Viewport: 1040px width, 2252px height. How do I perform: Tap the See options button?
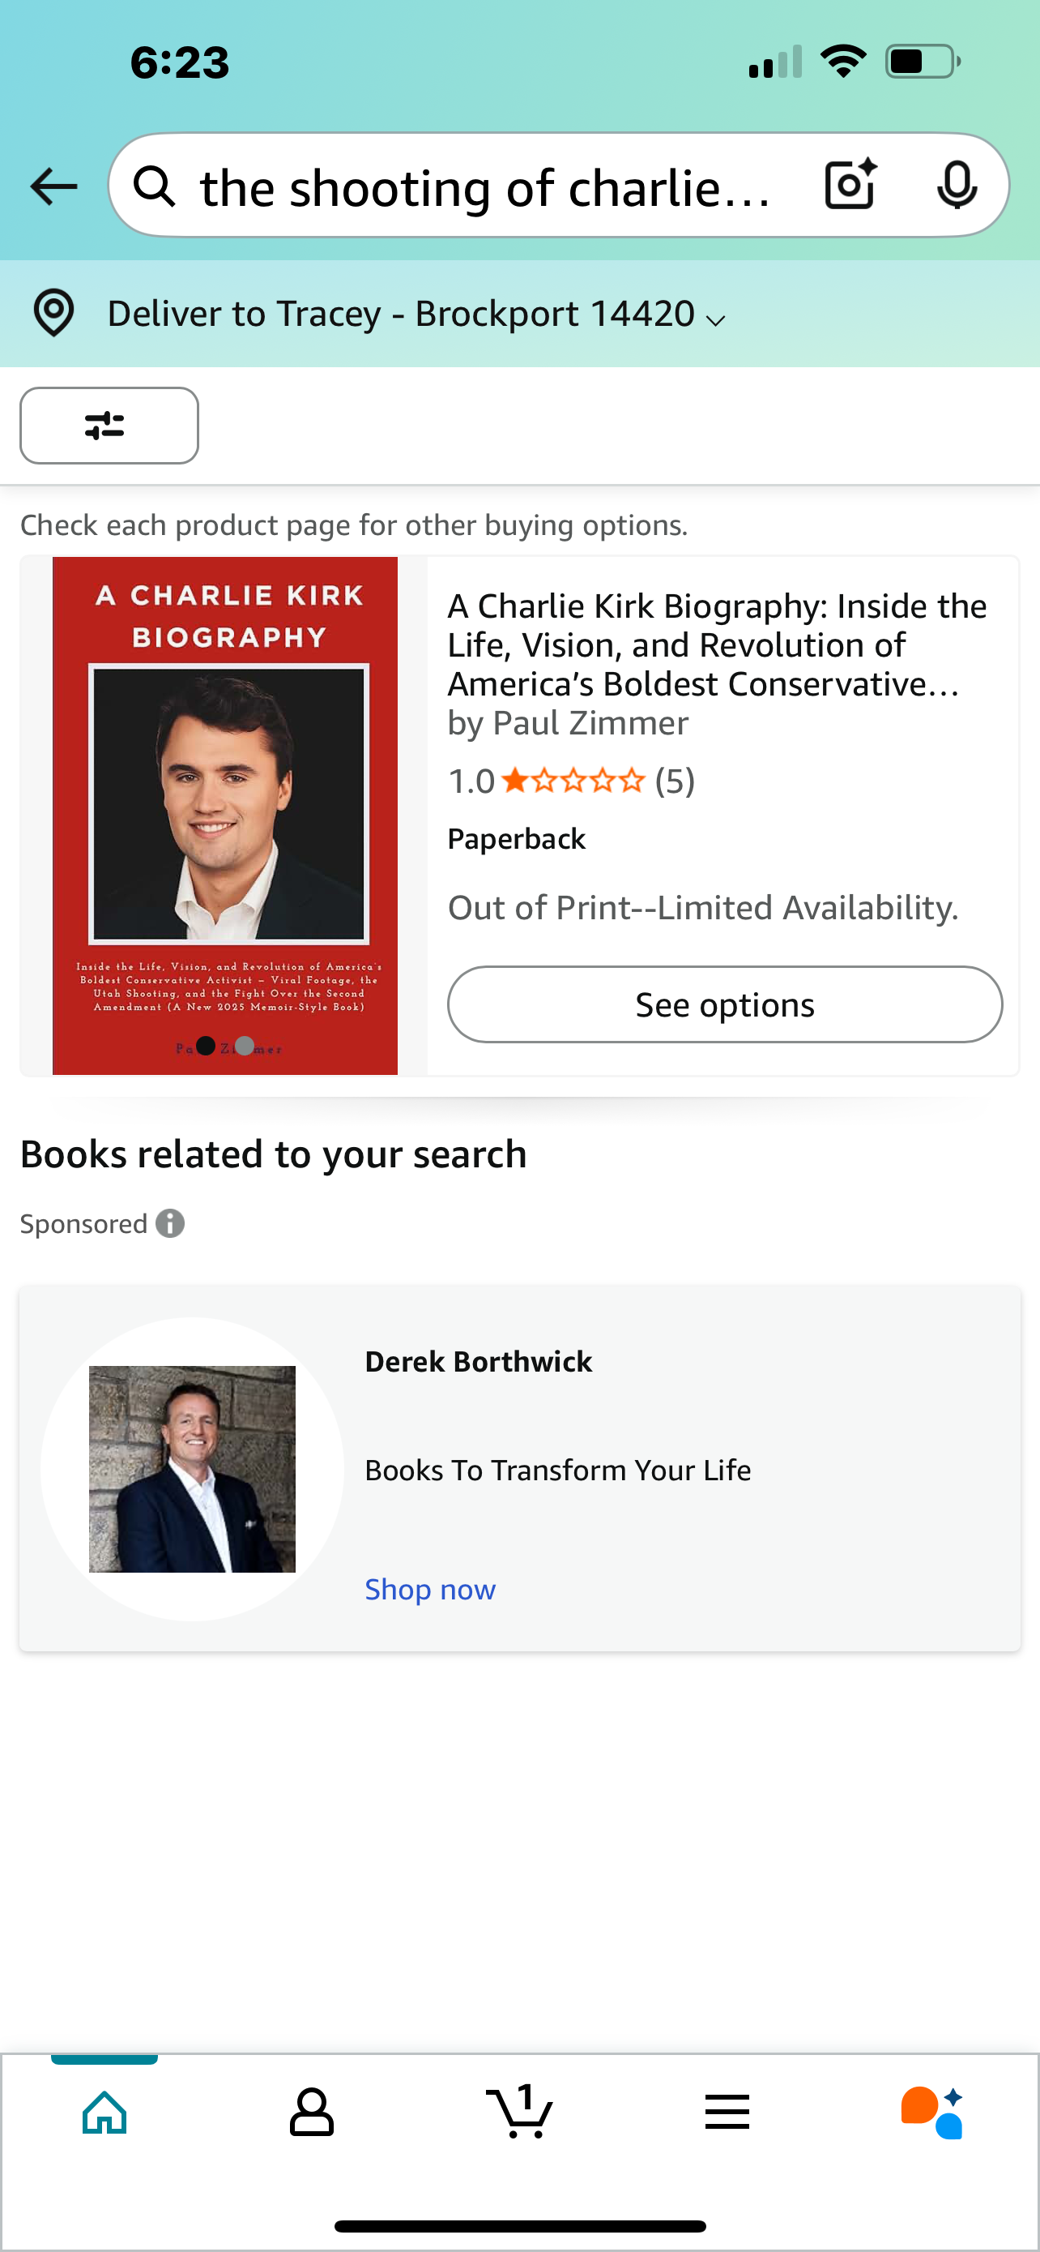coord(724,1004)
